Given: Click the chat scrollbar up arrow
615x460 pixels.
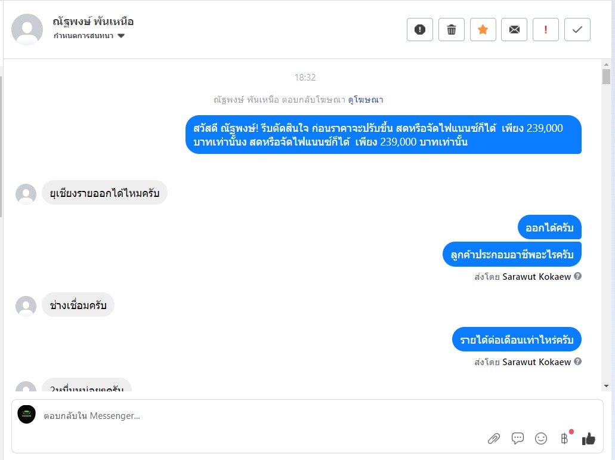Looking at the screenshot, I should [607, 64].
